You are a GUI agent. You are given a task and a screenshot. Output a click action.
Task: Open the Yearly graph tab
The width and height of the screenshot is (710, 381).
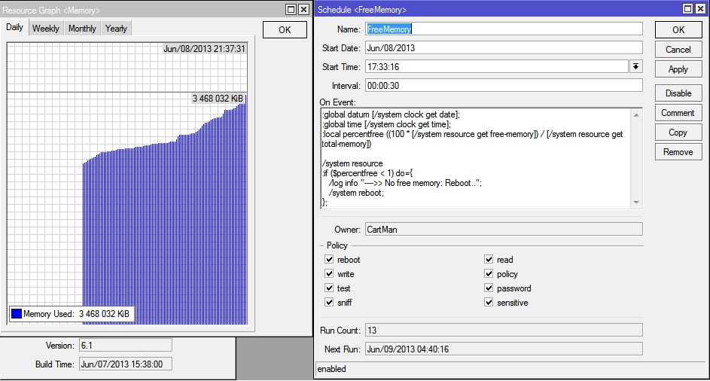tap(116, 28)
